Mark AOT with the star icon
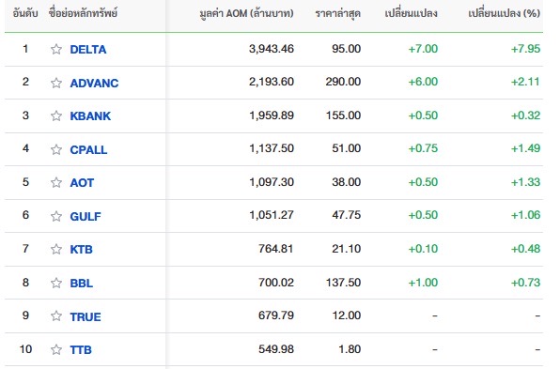 [56, 182]
